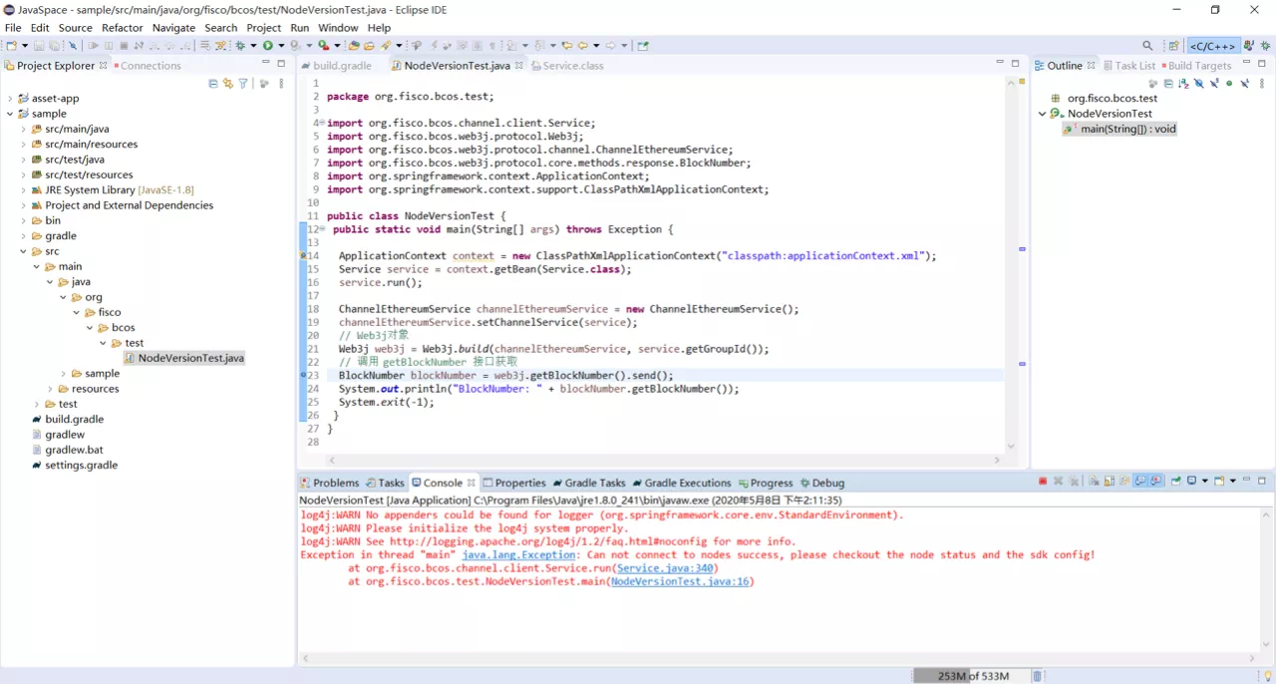
Task: Open the Service.java:340 stack trace link
Action: pos(665,568)
